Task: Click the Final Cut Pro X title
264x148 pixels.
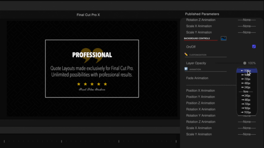Action: [x=88, y=15]
